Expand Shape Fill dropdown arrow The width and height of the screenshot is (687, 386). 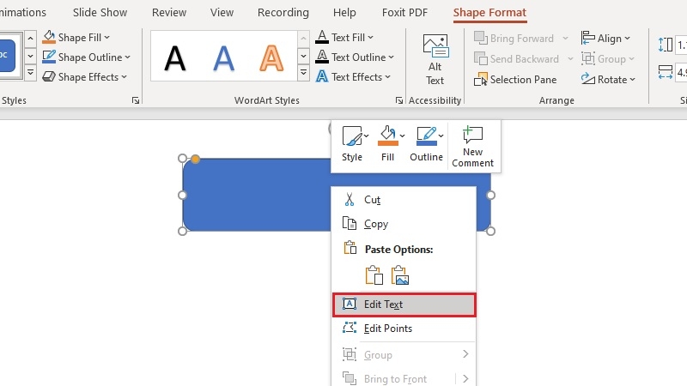point(106,38)
